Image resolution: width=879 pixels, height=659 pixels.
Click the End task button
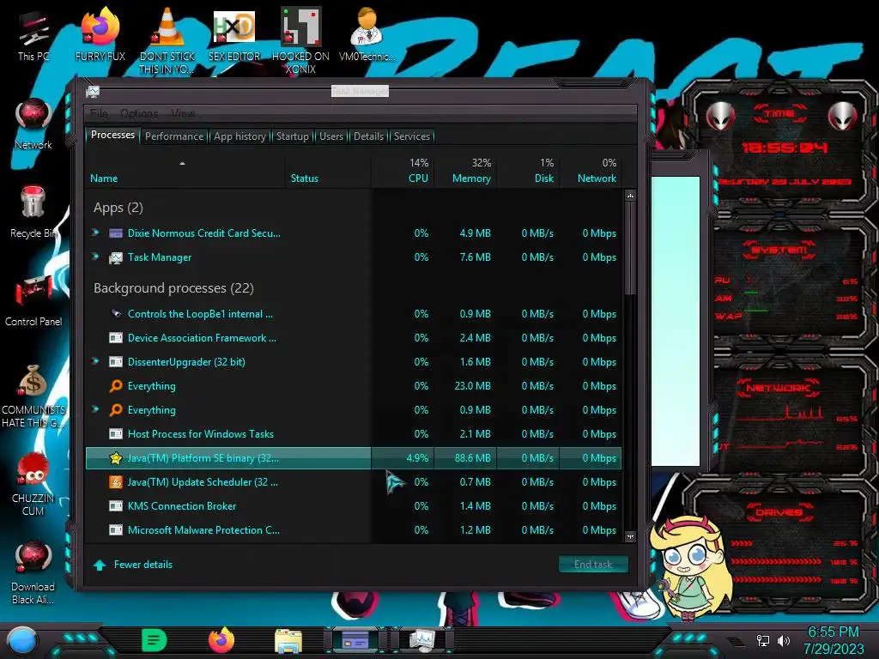(593, 565)
